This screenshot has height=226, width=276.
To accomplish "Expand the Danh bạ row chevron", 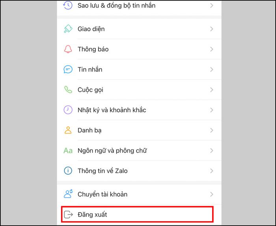I will coord(212,130).
